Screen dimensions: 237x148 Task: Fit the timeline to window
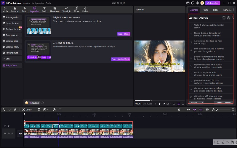[207, 110]
